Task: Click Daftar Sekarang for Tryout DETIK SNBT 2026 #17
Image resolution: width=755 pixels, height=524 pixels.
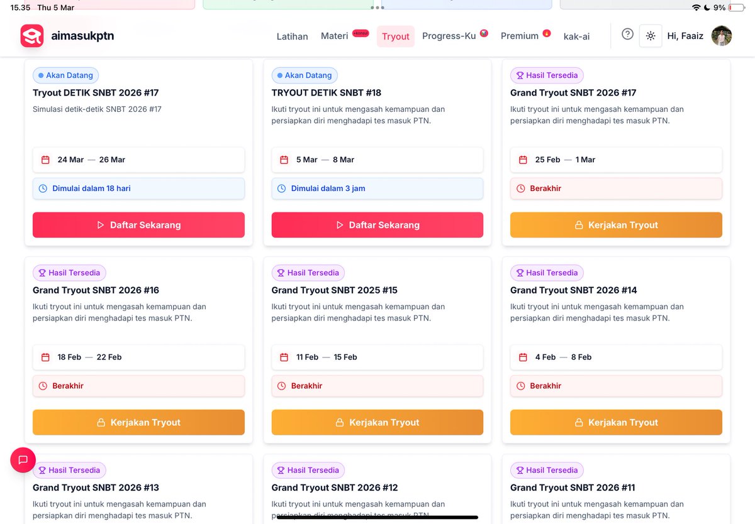Action: click(138, 225)
